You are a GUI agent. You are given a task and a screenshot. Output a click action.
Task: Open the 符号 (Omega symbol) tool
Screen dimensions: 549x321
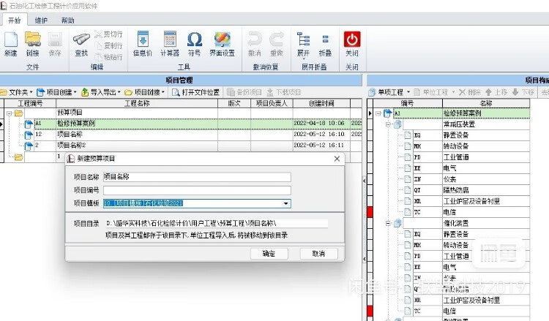click(x=194, y=42)
